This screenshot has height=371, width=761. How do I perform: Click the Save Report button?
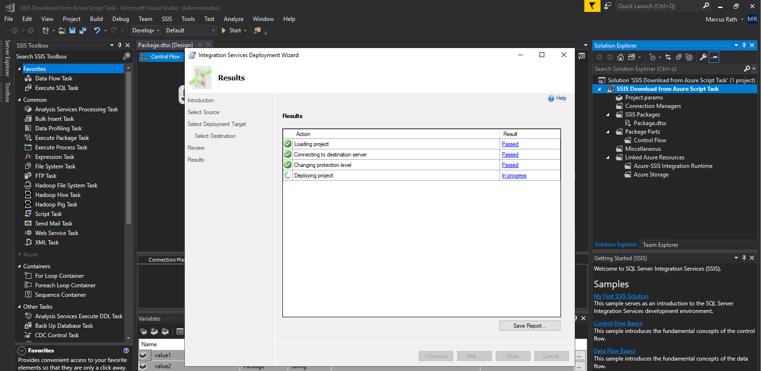click(530, 326)
